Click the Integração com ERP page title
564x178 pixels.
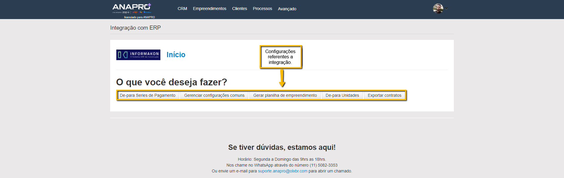[135, 28]
